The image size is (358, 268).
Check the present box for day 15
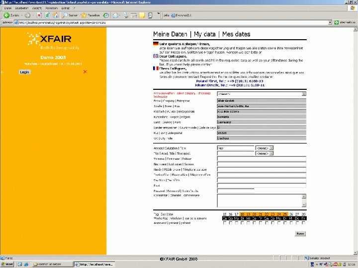(225, 223)
